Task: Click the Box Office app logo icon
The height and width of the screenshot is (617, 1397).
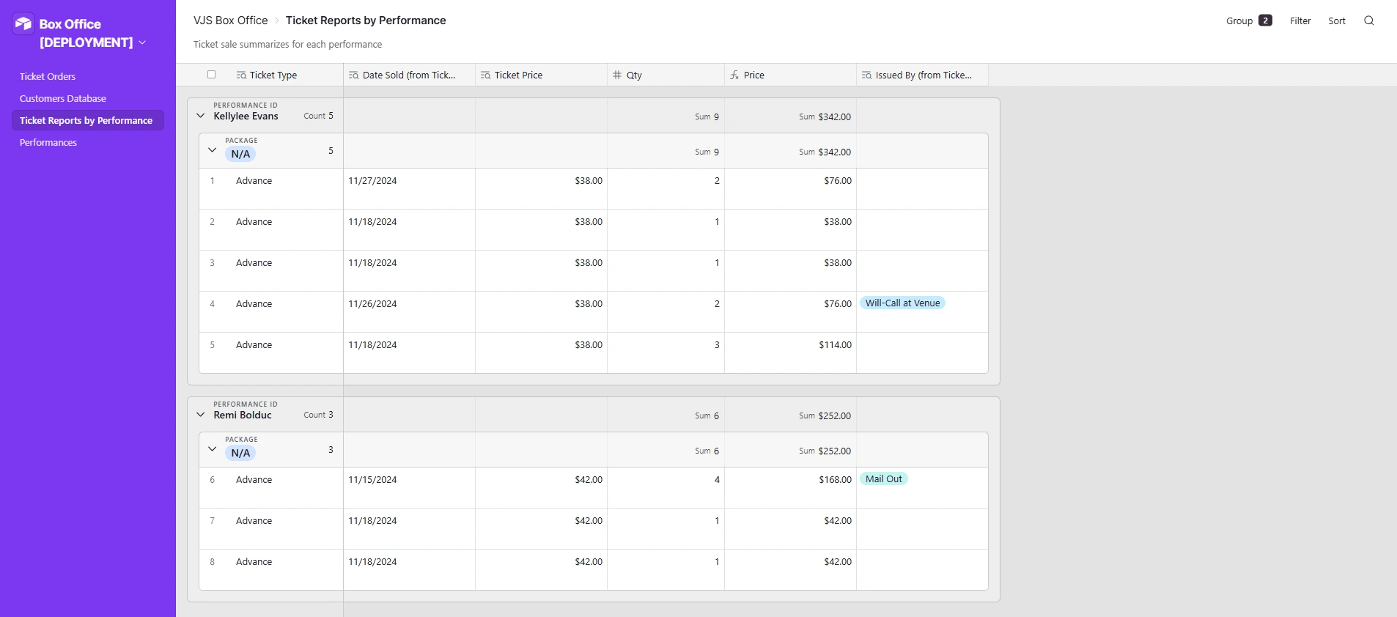Action: click(23, 23)
